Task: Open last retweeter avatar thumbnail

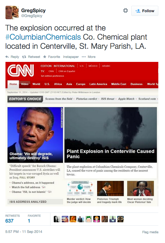Action: coord(120,219)
